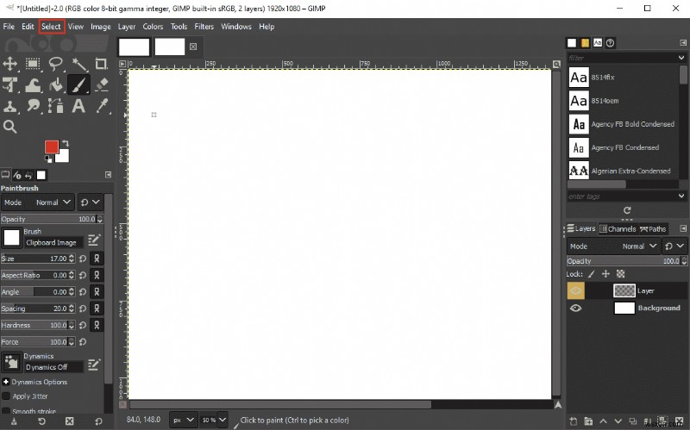The width and height of the screenshot is (690, 430).
Task: Select the Bucket Fill tool
Action: click(55, 84)
